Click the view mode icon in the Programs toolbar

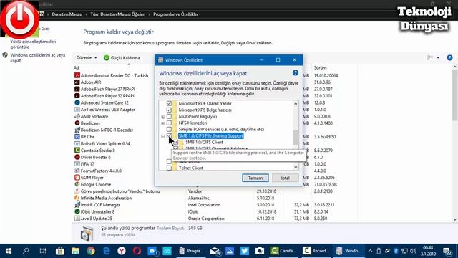pyautogui.click(x=429, y=57)
